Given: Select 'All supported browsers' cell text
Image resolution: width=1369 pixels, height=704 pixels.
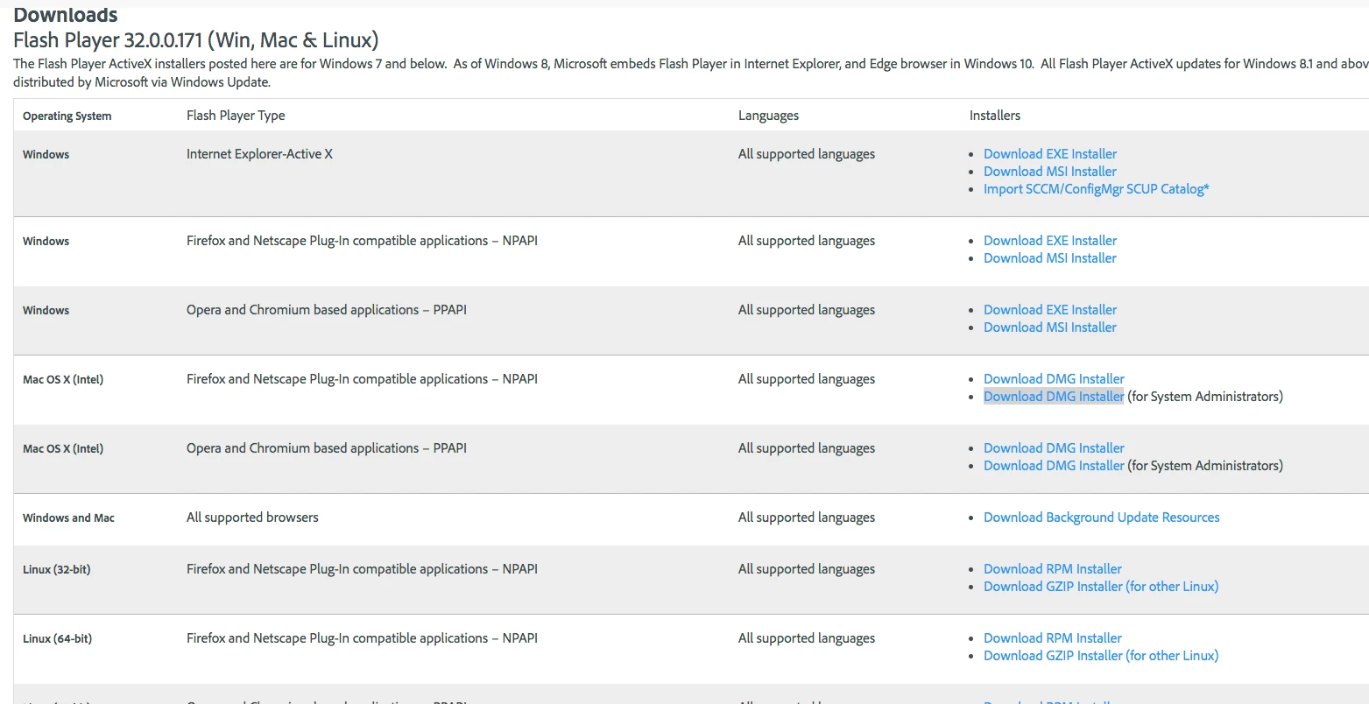Looking at the screenshot, I should click(x=252, y=517).
